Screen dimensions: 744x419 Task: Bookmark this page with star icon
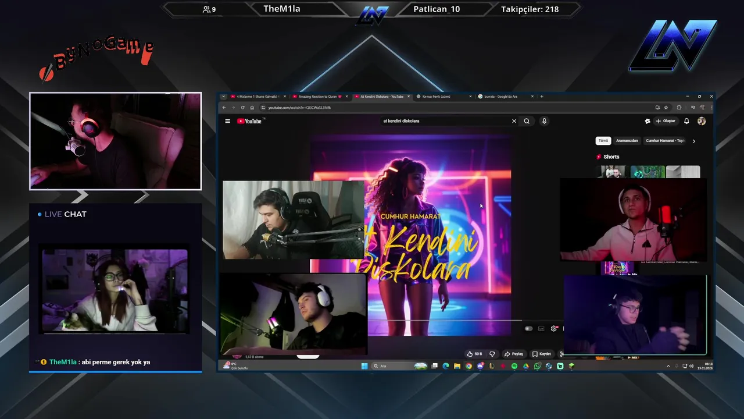(666, 108)
